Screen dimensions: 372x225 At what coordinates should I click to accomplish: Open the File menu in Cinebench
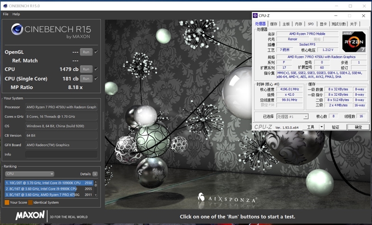(x=6, y=14)
